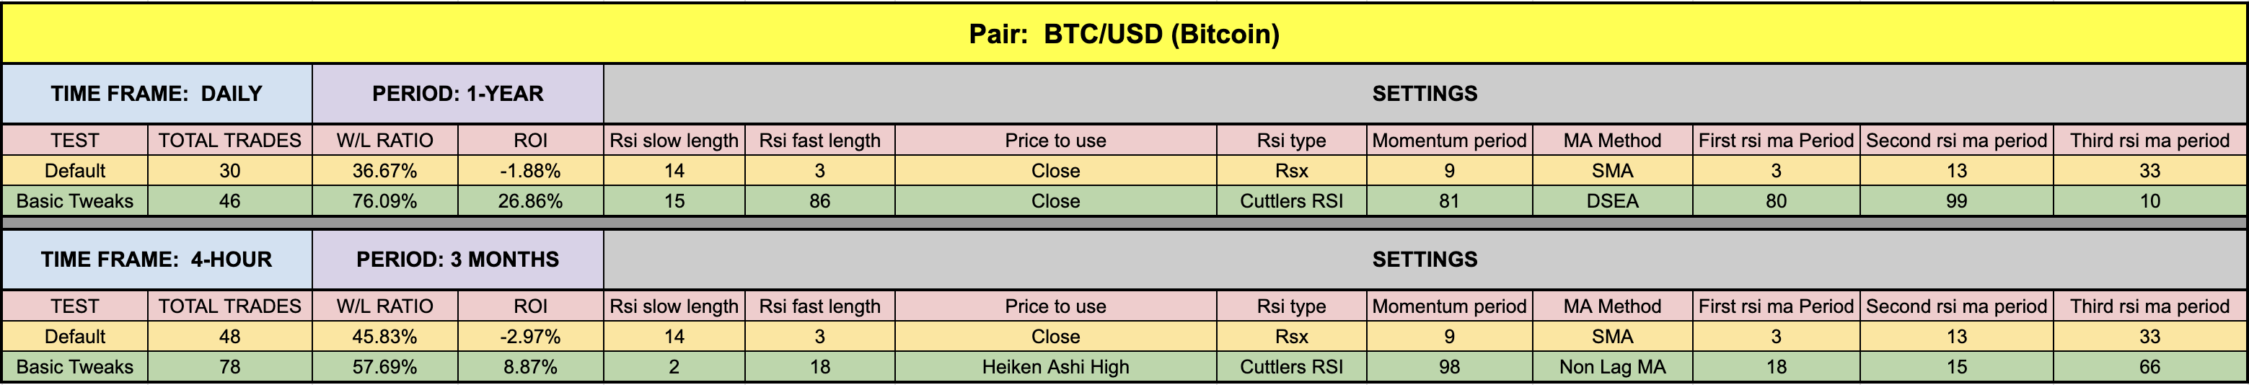Select the Momentum period value 98
The height and width of the screenshot is (385, 2249).
click(x=1448, y=367)
